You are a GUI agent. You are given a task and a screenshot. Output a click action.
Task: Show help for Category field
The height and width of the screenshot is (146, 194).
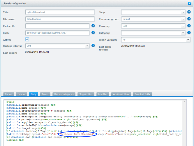pyautogui.click(x=189, y=33)
